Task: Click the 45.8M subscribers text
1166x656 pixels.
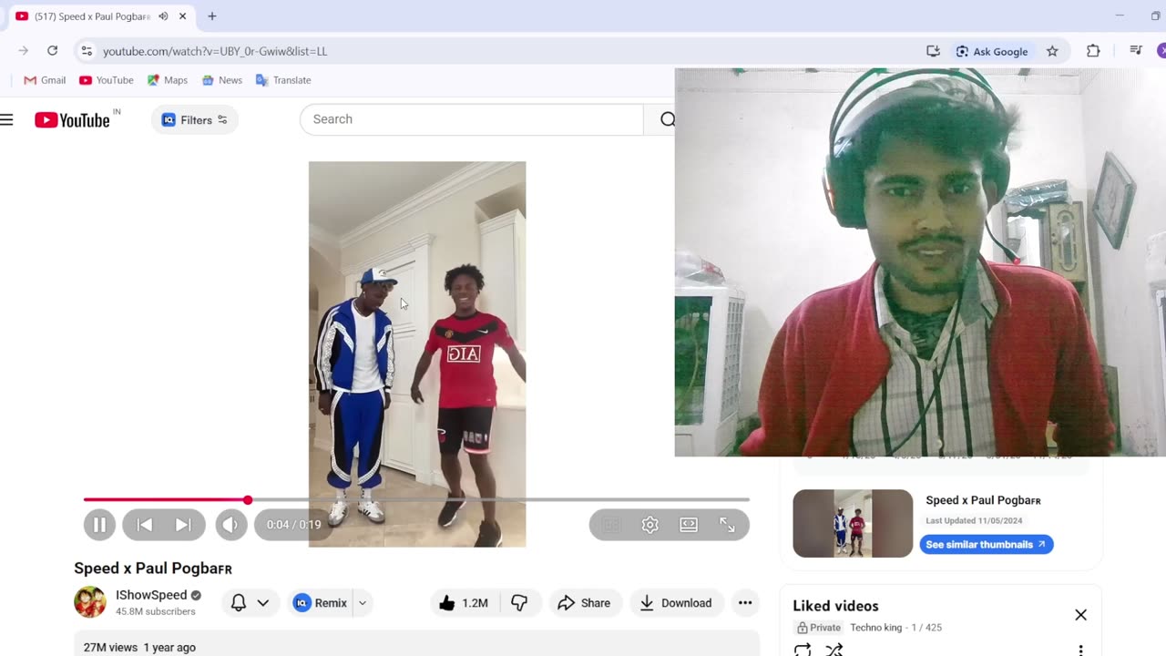Action: (x=155, y=611)
